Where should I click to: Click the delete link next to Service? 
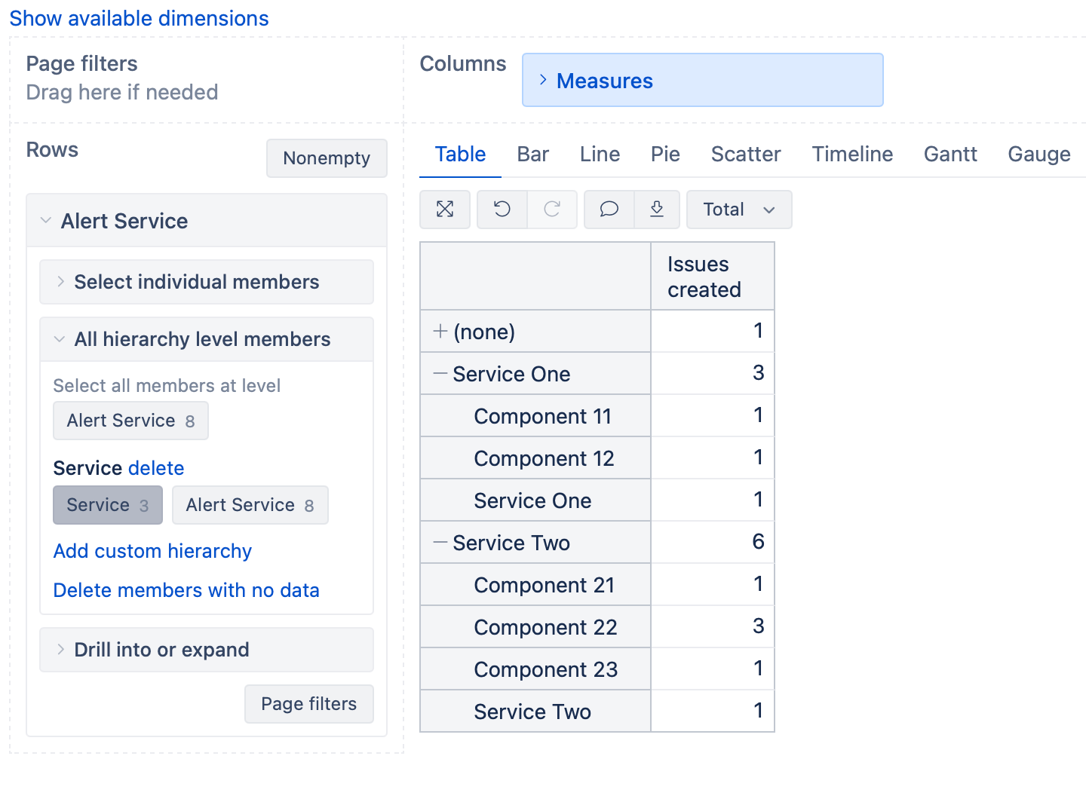point(156,468)
